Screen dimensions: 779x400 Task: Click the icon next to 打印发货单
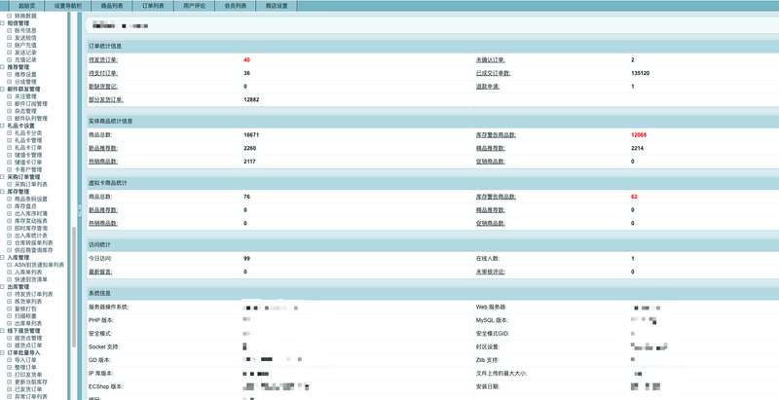(x=9, y=375)
